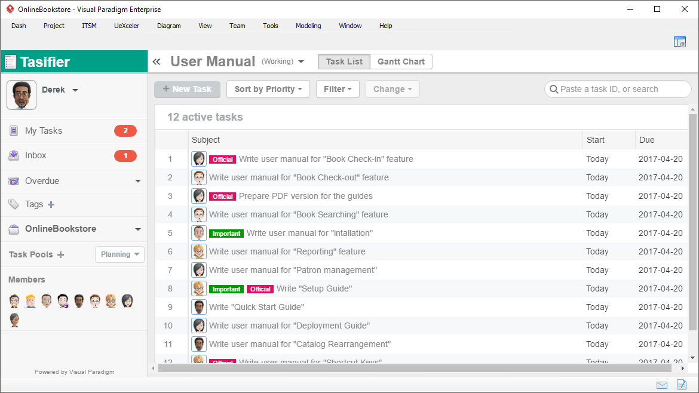Image resolution: width=699 pixels, height=393 pixels.
Task: Click the Tasifier logo icon
Action: click(10, 62)
